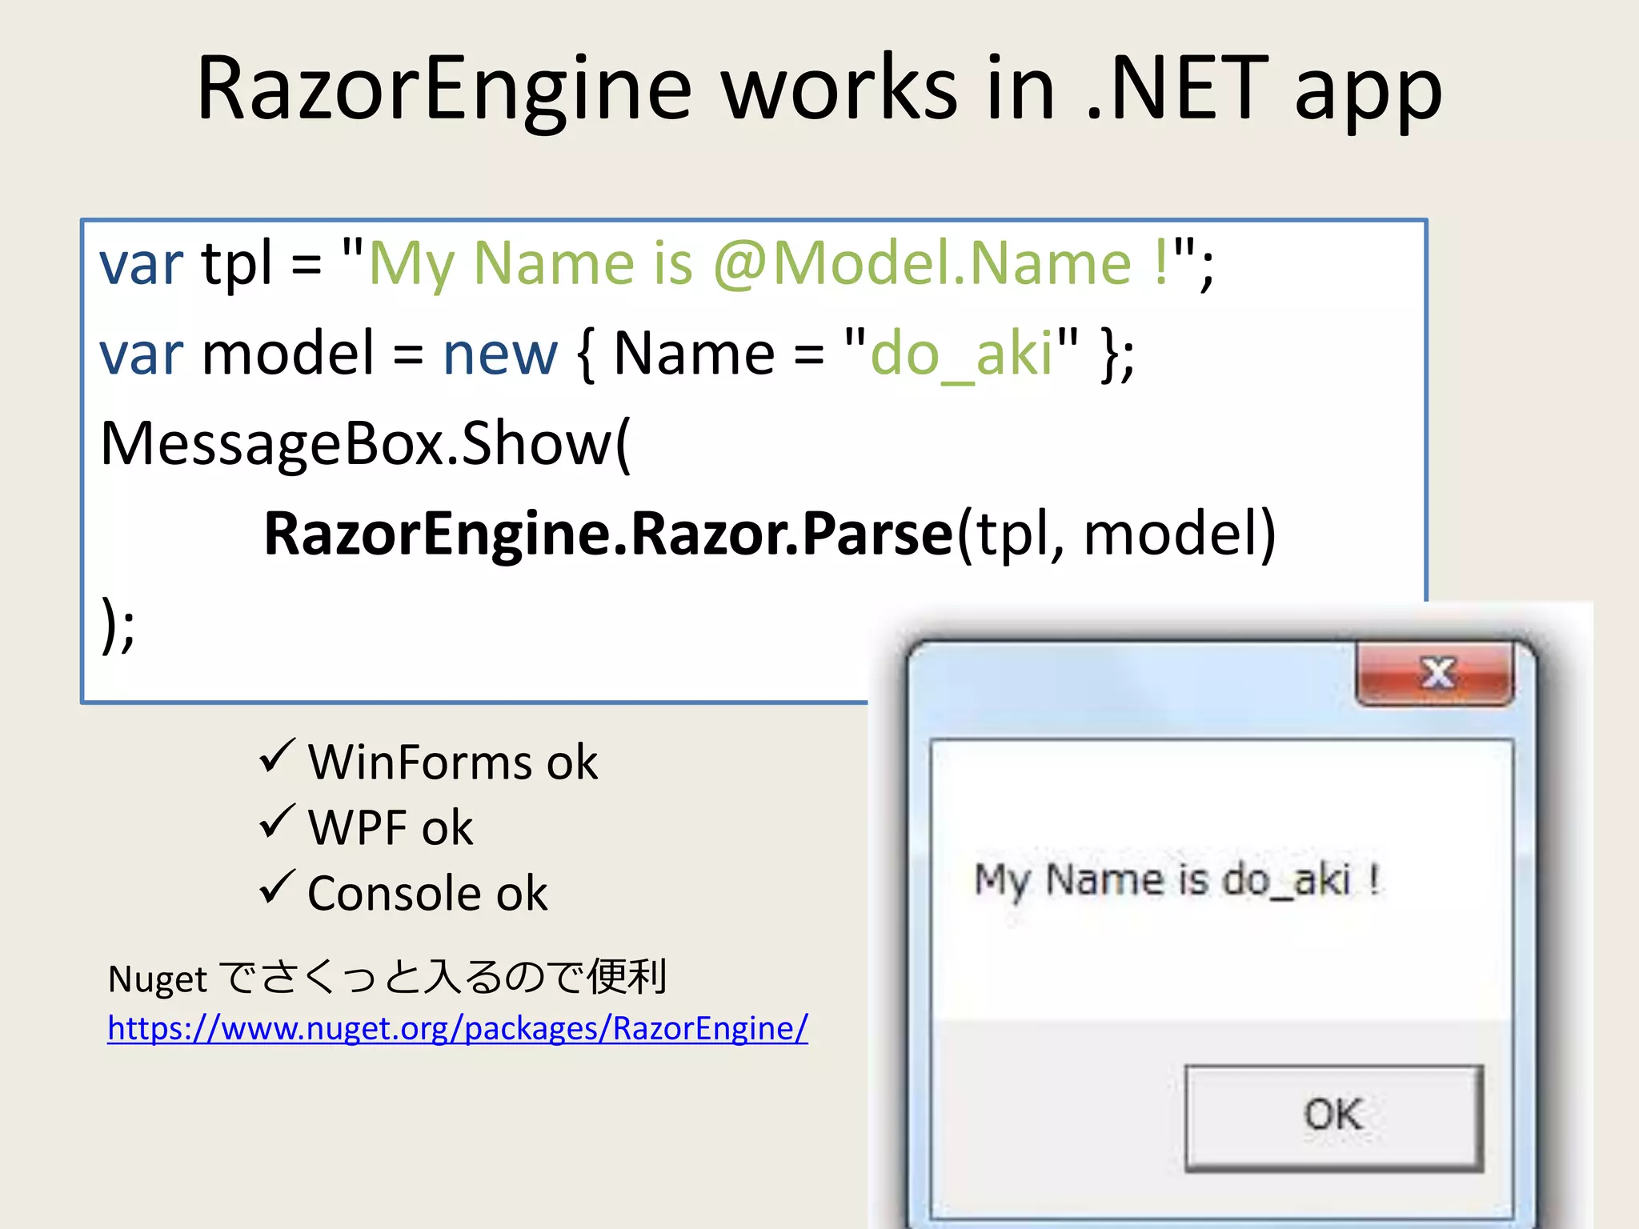Viewport: 1639px width, 1229px height.
Task: Click the OK button in message box
Action: 1334,1118
